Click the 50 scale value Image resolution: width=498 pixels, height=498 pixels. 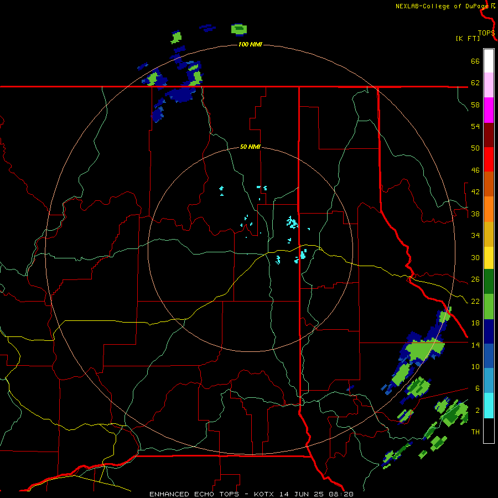coord(475,148)
